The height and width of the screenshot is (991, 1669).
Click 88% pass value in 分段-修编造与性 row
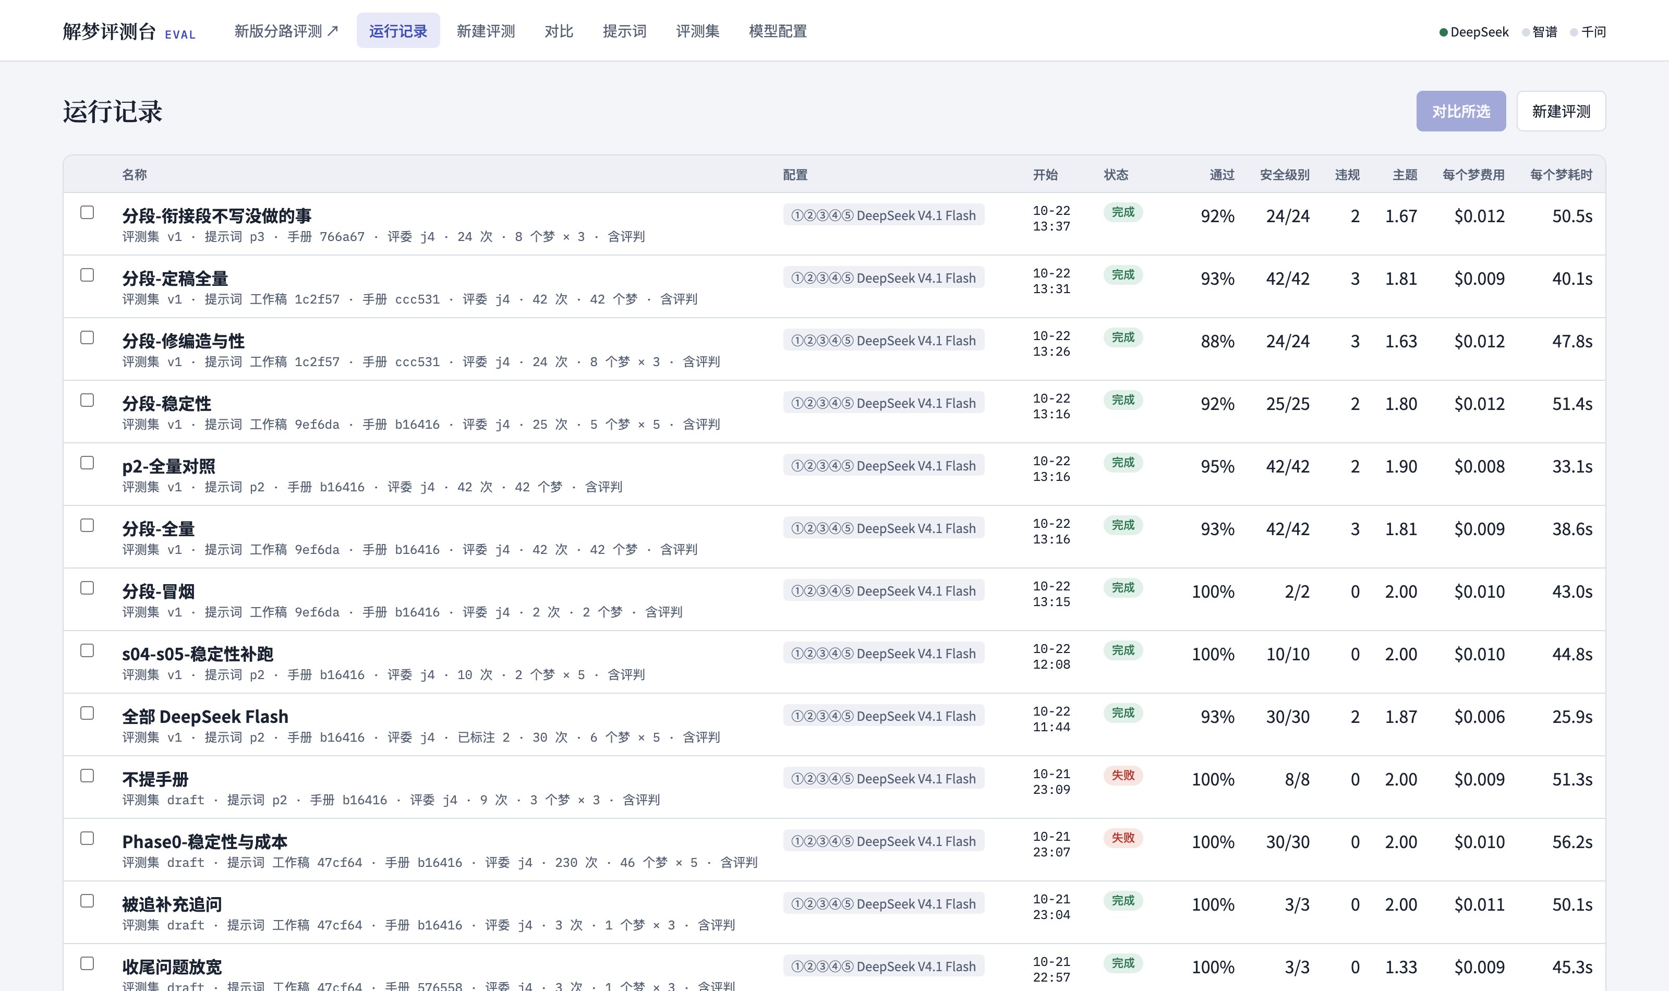(x=1217, y=341)
